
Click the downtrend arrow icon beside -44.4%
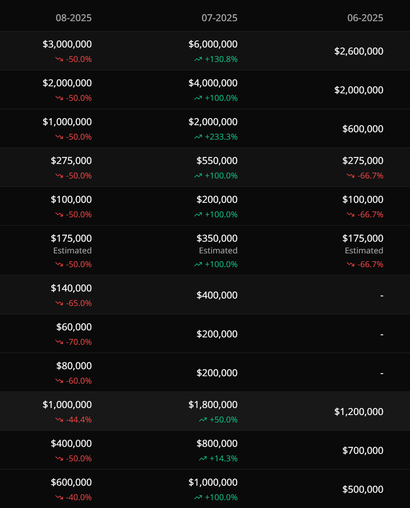59,420
